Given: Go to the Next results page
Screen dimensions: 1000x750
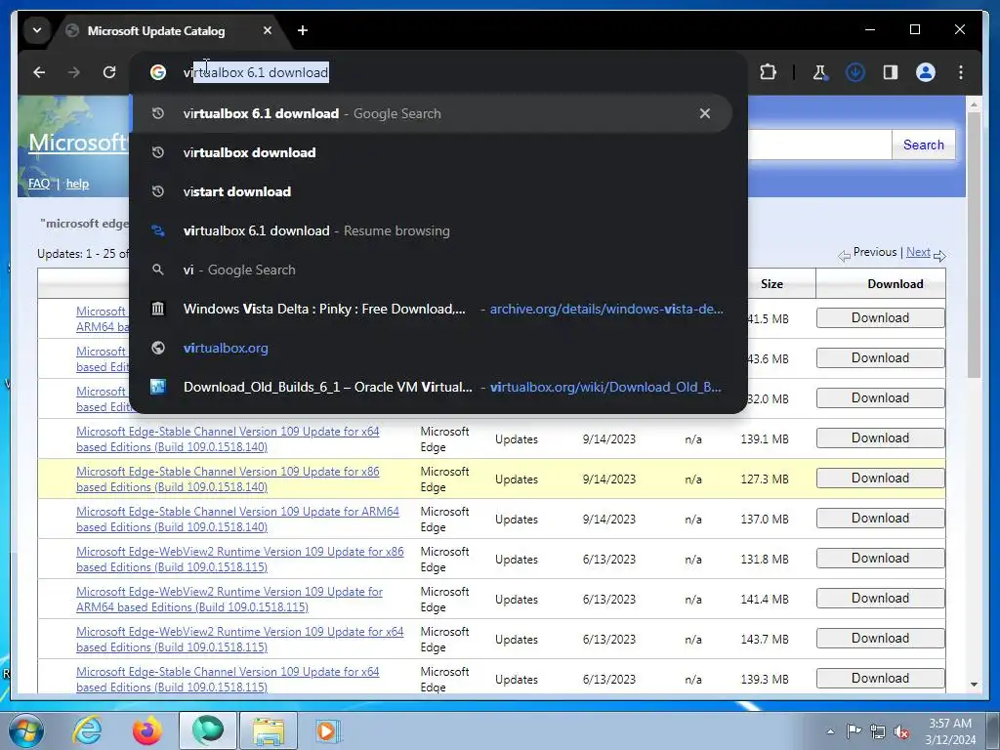Looking at the screenshot, I should (918, 252).
